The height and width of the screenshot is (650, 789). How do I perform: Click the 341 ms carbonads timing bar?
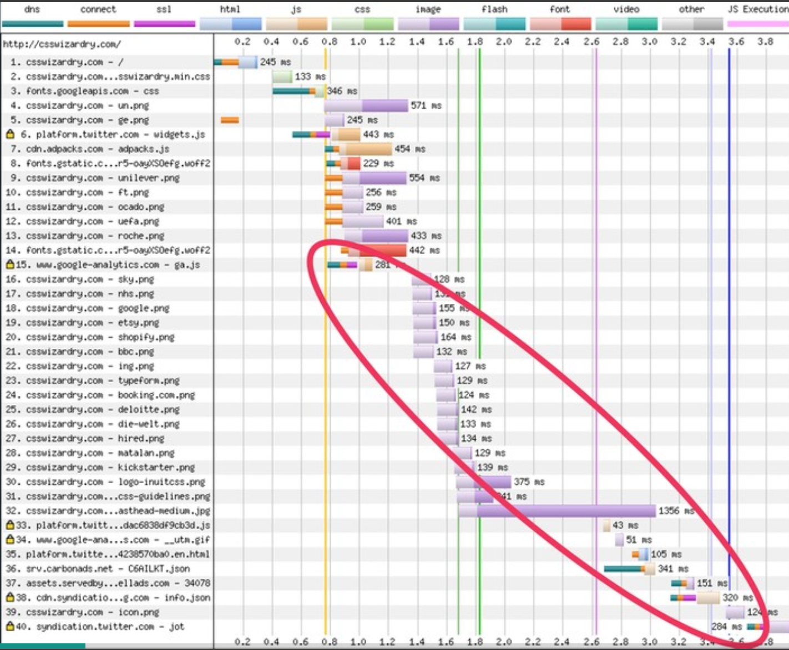(x=630, y=568)
